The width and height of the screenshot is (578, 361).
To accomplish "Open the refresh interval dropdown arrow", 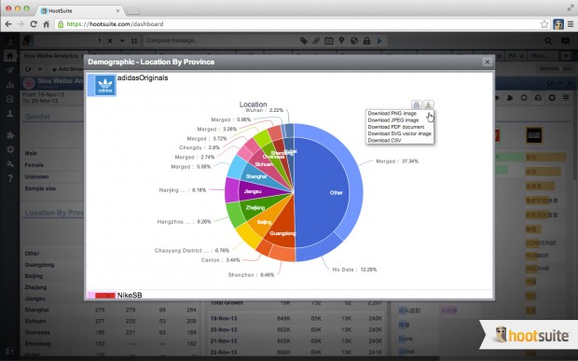I will tap(40, 69).
